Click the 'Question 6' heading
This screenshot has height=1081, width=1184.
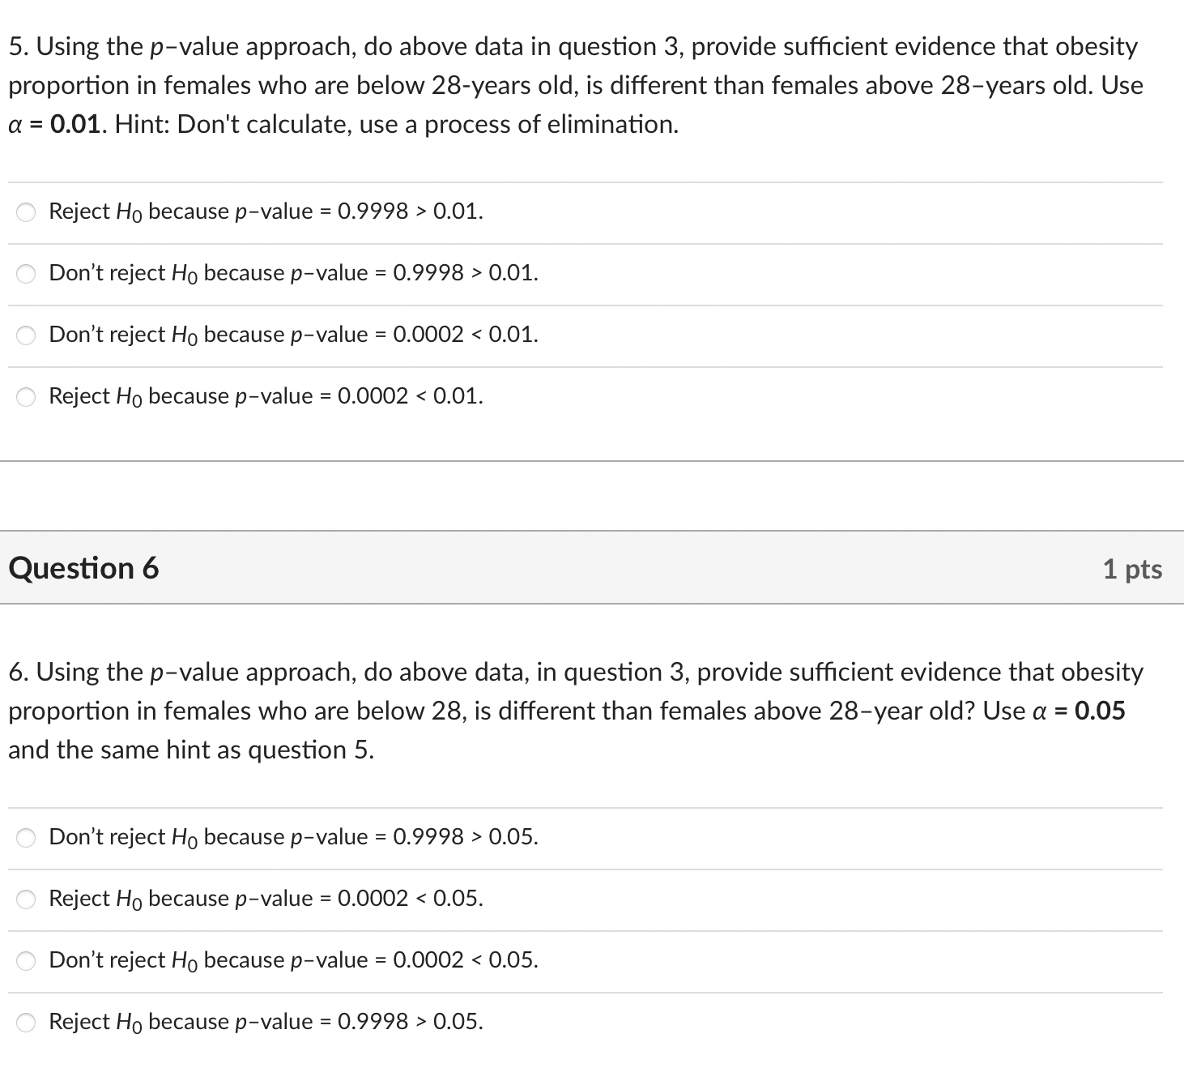(x=83, y=568)
